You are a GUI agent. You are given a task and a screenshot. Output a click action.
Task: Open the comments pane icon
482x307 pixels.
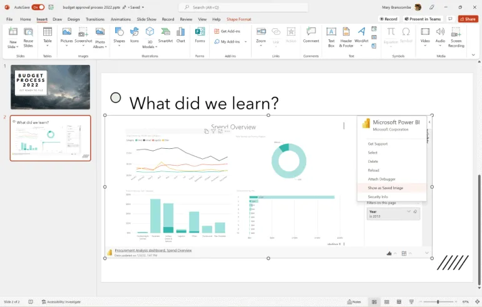pos(450,19)
